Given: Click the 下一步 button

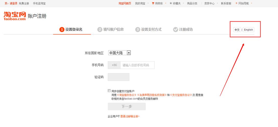Looking at the screenshot, I should [x=127, y=106].
